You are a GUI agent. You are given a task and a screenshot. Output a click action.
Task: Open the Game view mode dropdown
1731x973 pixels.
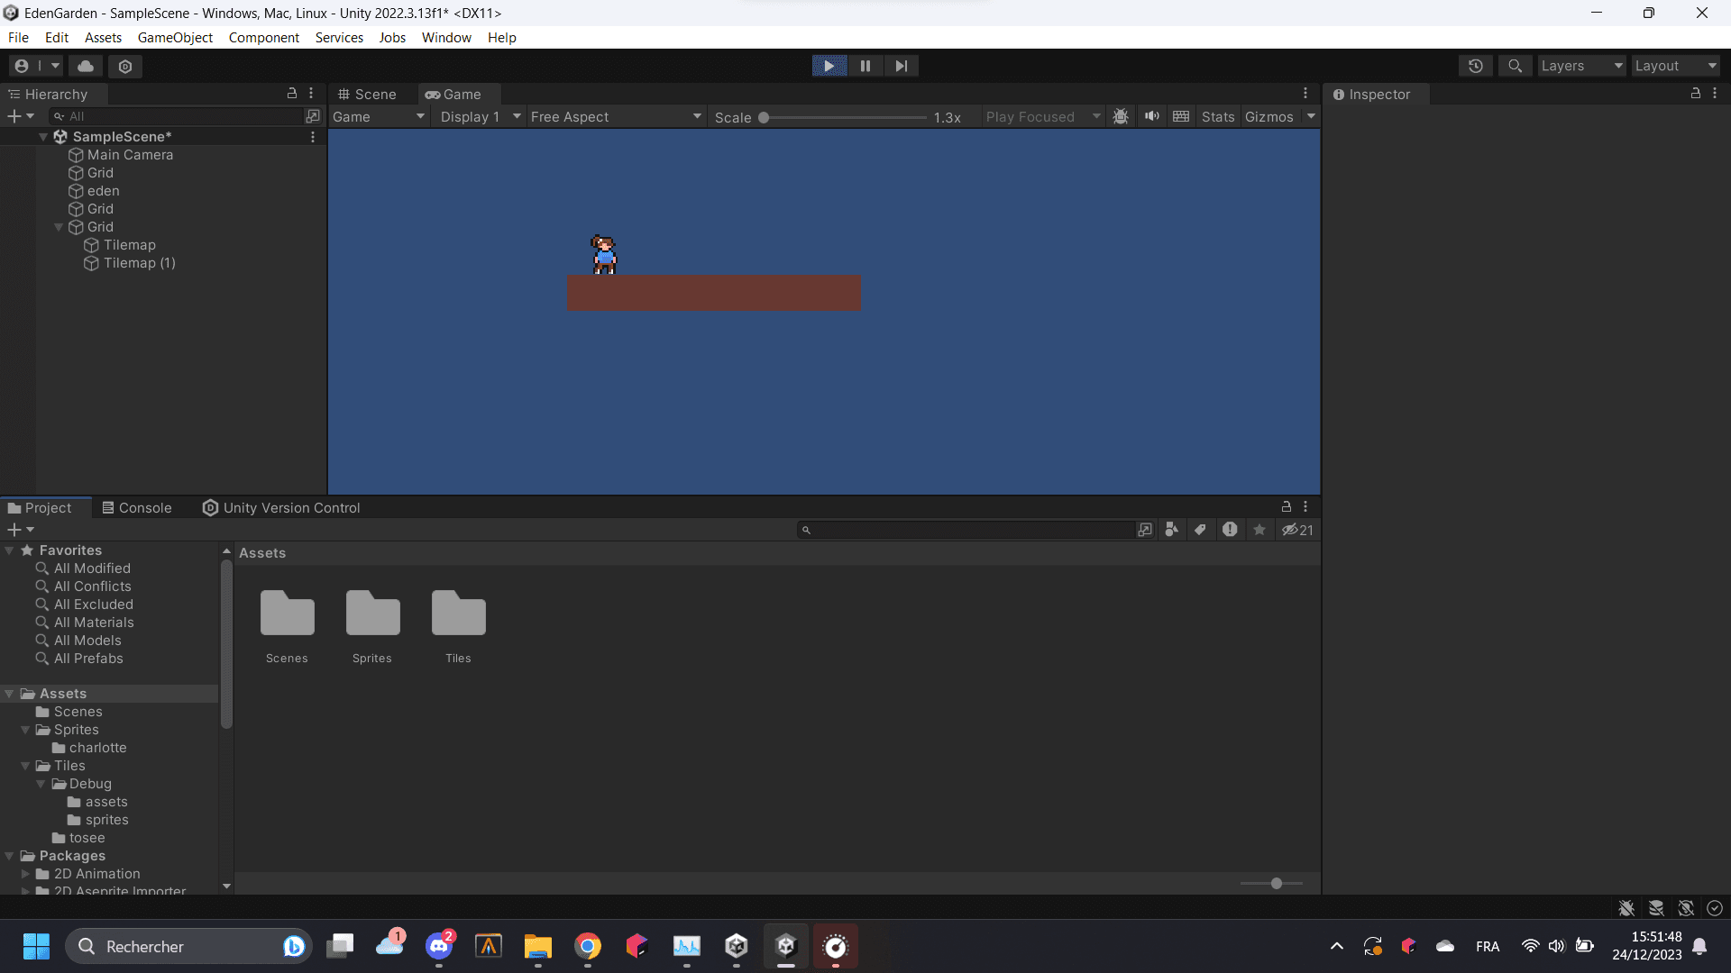[x=379, y=117]
